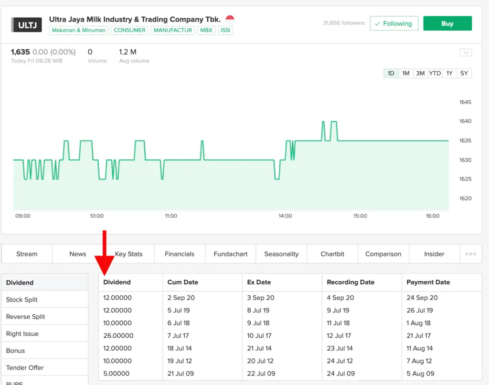This screenshot has height=385, width=489.
Task: Open Right Issue in the sidebar
Action: click(x=22, y=333)
